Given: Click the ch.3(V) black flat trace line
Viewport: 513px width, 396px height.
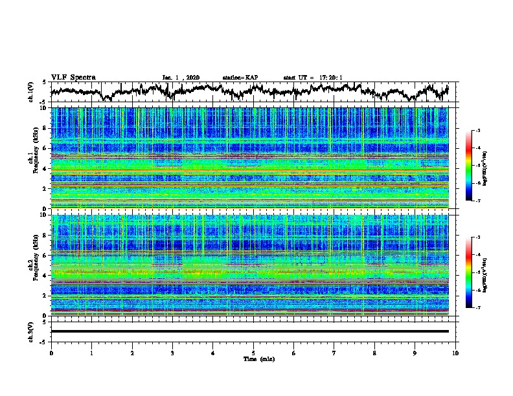Looking at the screenshot, I should (249, 331).
